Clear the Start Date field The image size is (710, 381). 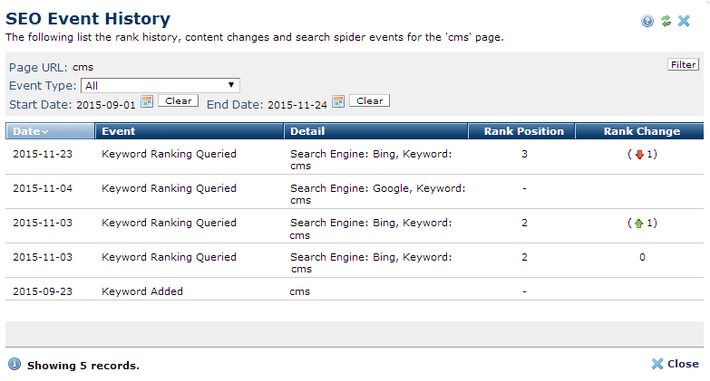point(178,100)
